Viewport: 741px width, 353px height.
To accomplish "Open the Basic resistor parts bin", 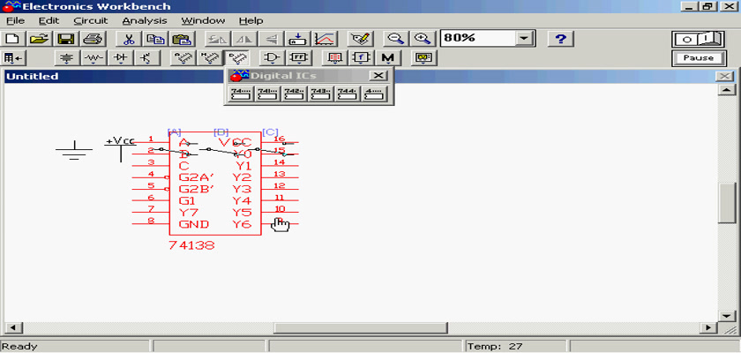I will pos(94,58).
